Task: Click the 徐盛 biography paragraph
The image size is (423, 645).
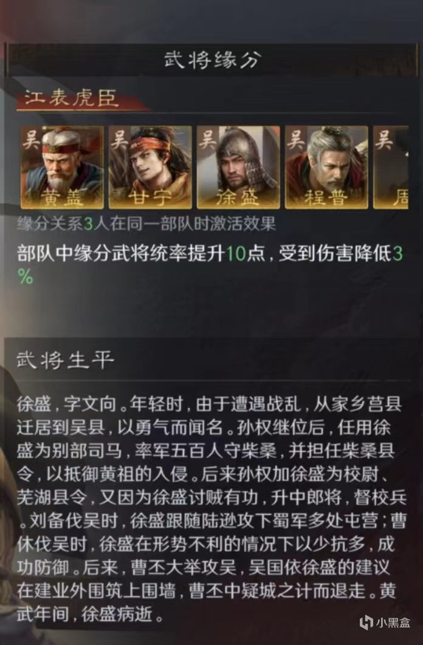Action: 211,509
